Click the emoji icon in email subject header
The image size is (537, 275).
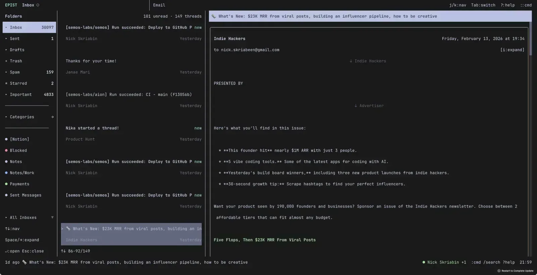point(214,16)
